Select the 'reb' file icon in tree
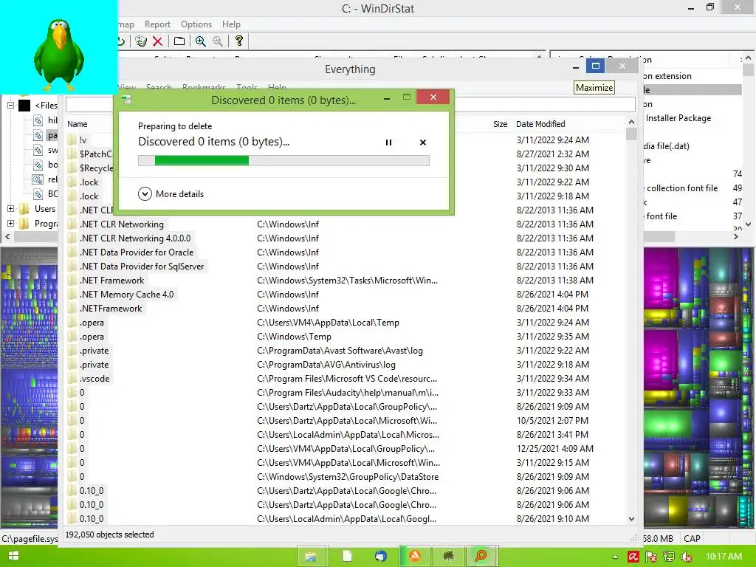Screen dimensions: 756x567 point(38,179)
